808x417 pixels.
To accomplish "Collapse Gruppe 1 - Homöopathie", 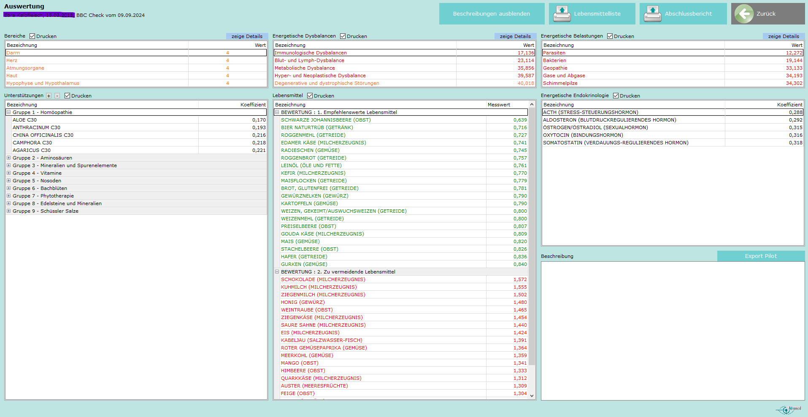I will 8,112.
